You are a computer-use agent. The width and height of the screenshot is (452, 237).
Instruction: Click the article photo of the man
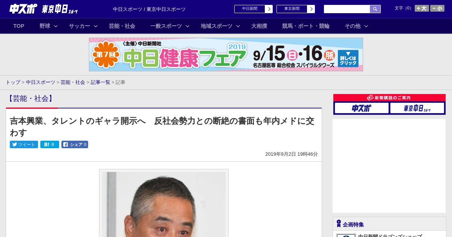point(164,204)
